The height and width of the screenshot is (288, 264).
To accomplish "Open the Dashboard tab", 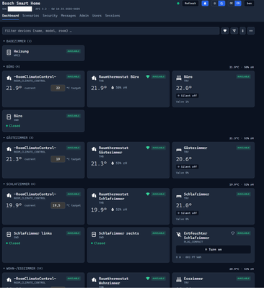I will pos(10,16).
